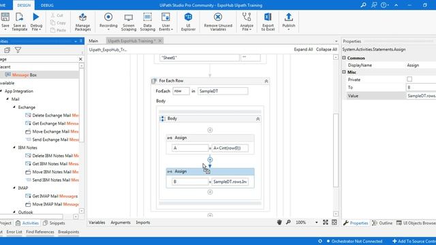436x245 pixels.
Task: Switch to the Outline tab
Action: tap(382, 223)
